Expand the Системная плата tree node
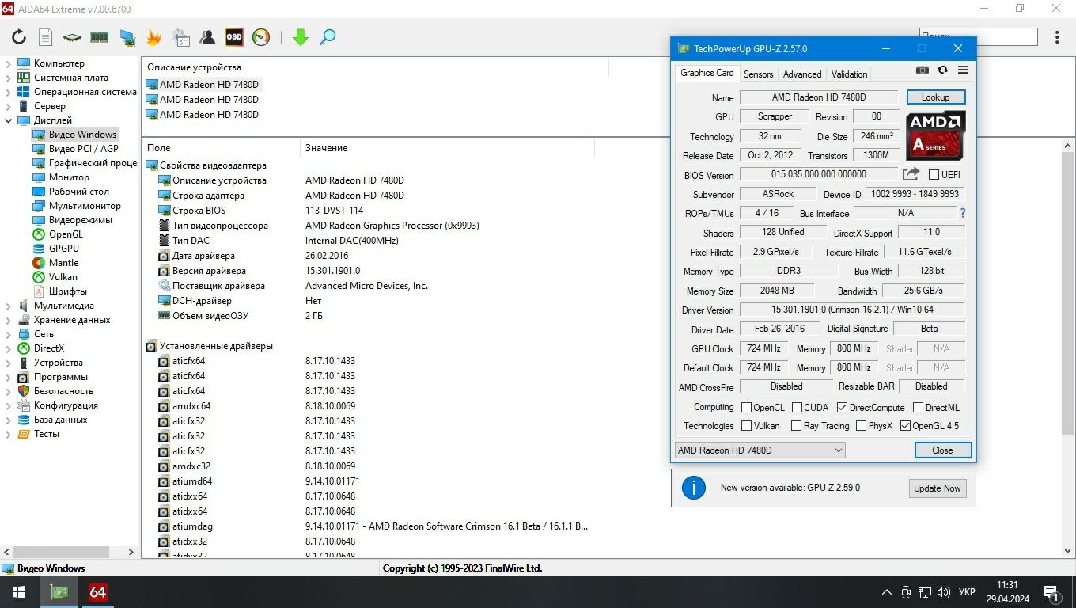This screenshot has width=1076, height=608. click(x=9, y=78)
